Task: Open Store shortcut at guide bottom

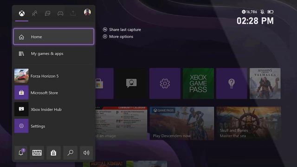Action: 53,153
